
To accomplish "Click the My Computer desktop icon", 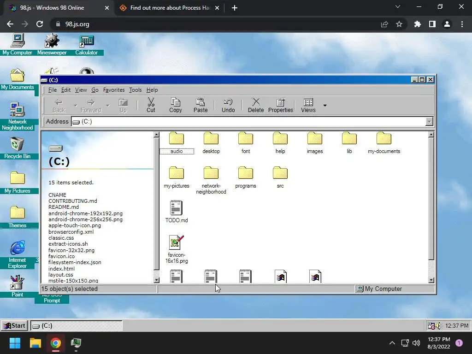I will click(17, 44).
